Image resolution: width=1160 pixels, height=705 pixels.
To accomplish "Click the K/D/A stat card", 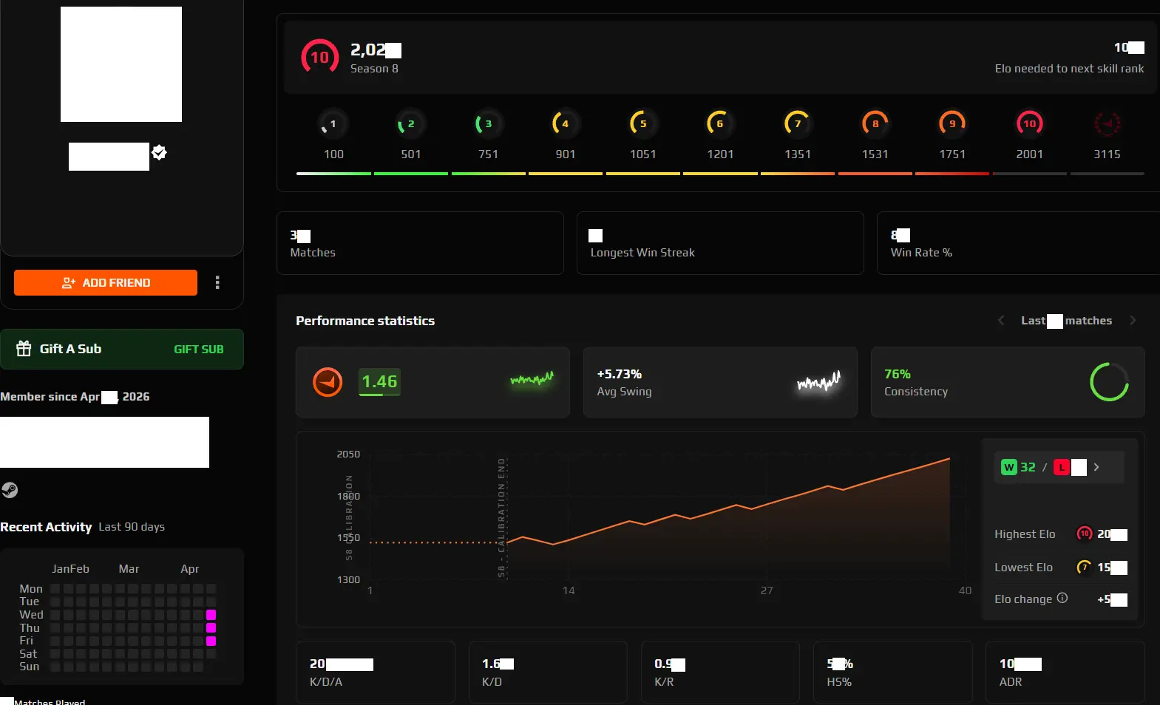I will point(376,672).
